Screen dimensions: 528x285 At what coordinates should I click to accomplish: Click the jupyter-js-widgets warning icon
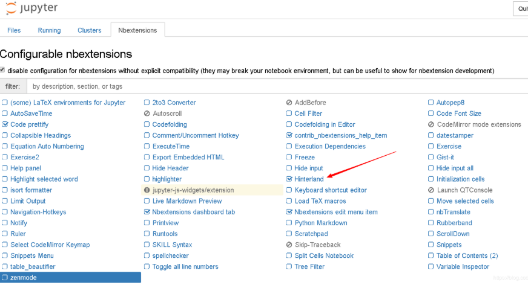[147, 190]
